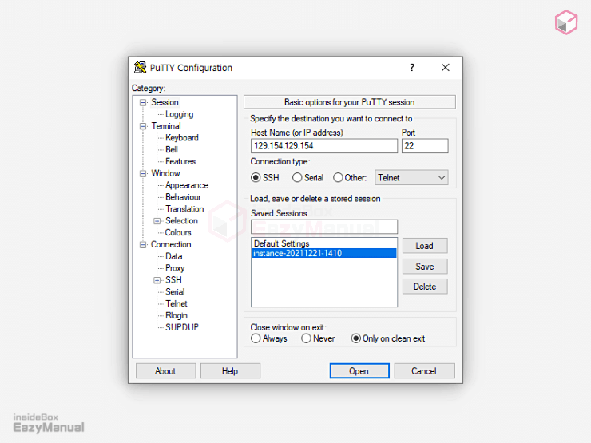Viewport: 591px width, 443px height.
Task: Open the Rlogin settings category
Action: pos(177,315)
